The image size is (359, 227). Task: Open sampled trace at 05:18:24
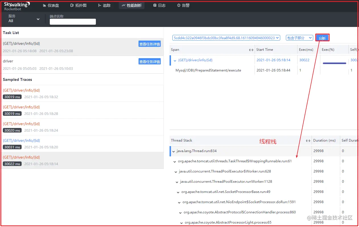(x=82, y=127)
